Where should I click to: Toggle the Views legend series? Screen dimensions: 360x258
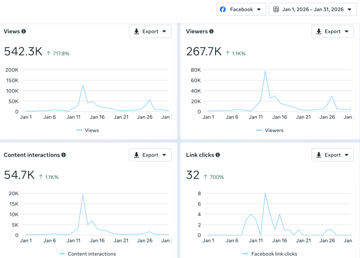coord(88,130)
